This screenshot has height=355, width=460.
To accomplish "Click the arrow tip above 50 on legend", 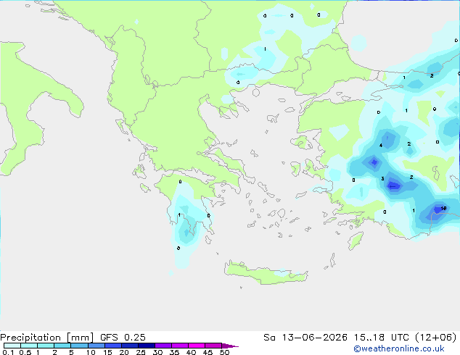I will coord(230,346).
